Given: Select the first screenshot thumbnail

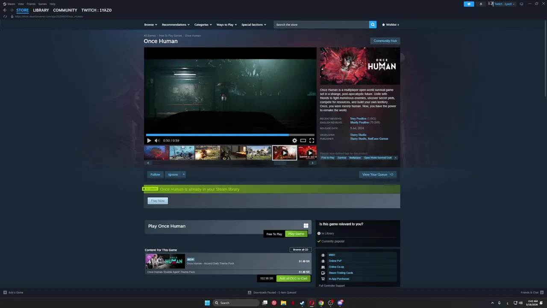Looking at the screenshot, I should 156,153.
